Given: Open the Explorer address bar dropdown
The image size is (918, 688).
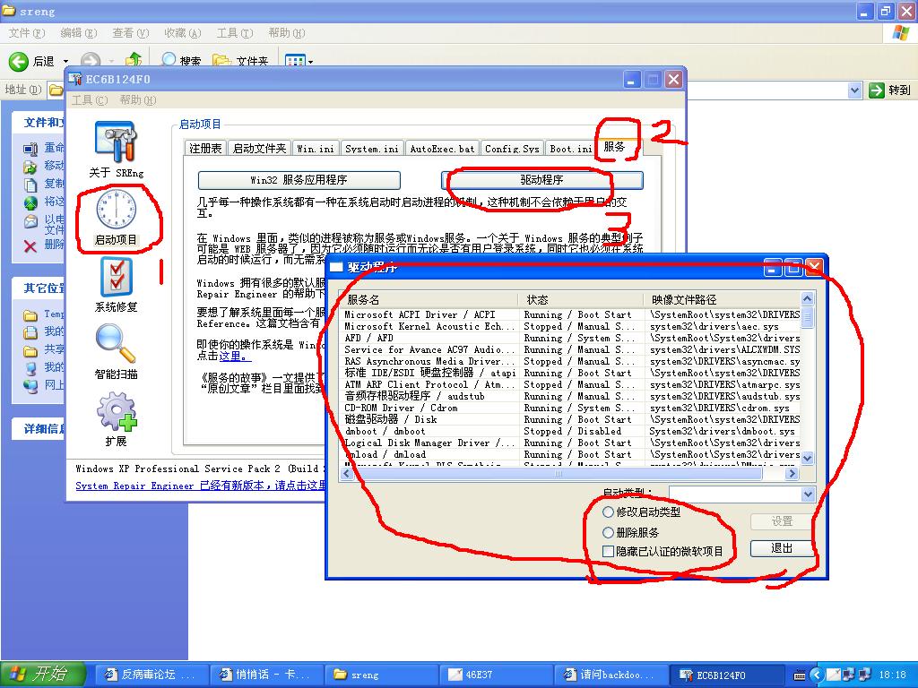Looking at the screenshot, I should coord(854,90).
